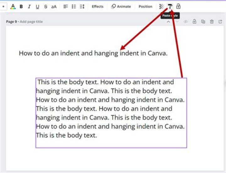Duplicate page 9
Viewport: 226px width, 173px height.
click(203, 22)
